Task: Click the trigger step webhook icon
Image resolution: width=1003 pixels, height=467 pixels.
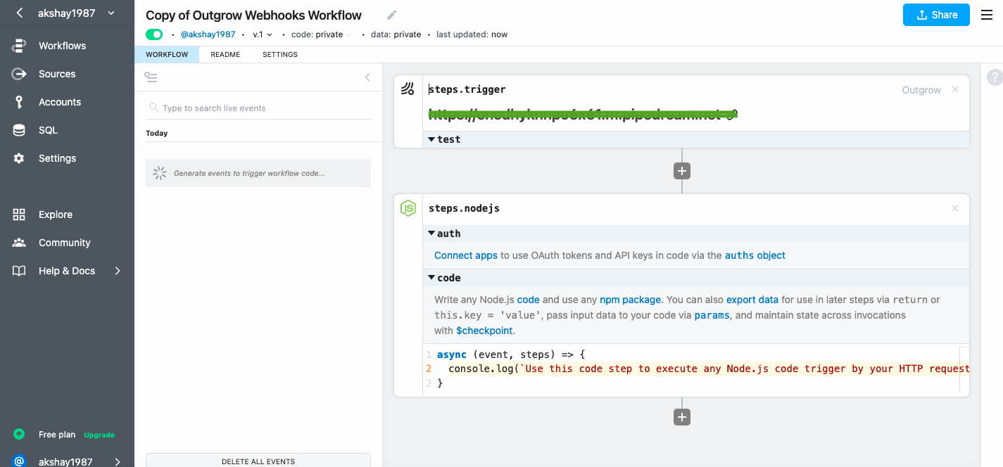Action: (408, 89)
